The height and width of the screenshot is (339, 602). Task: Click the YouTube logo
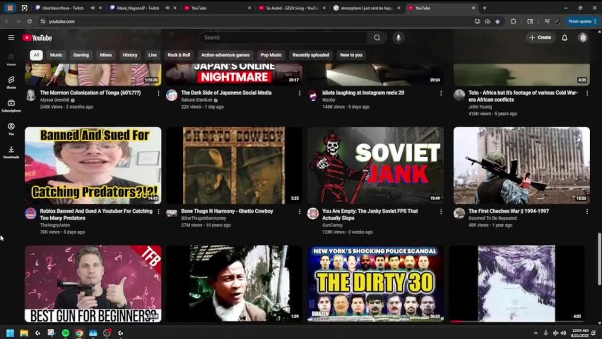[37, 38]
